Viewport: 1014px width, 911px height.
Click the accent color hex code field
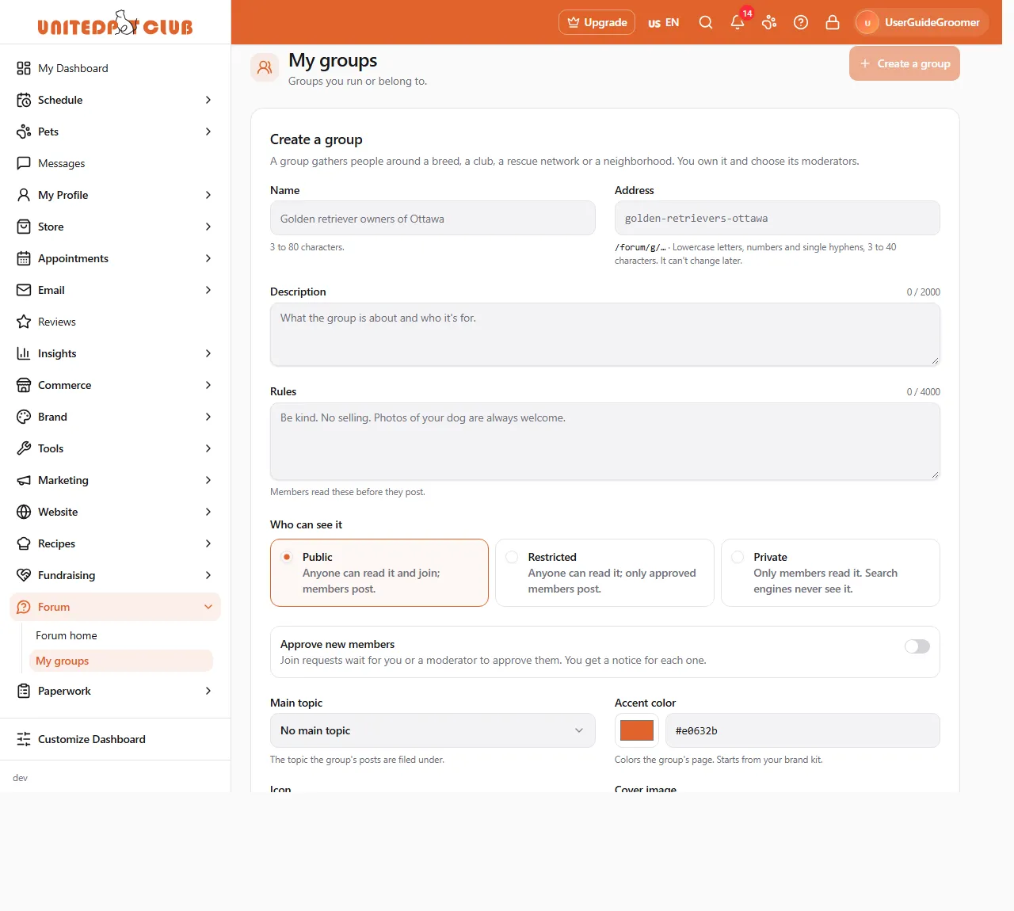802,730
